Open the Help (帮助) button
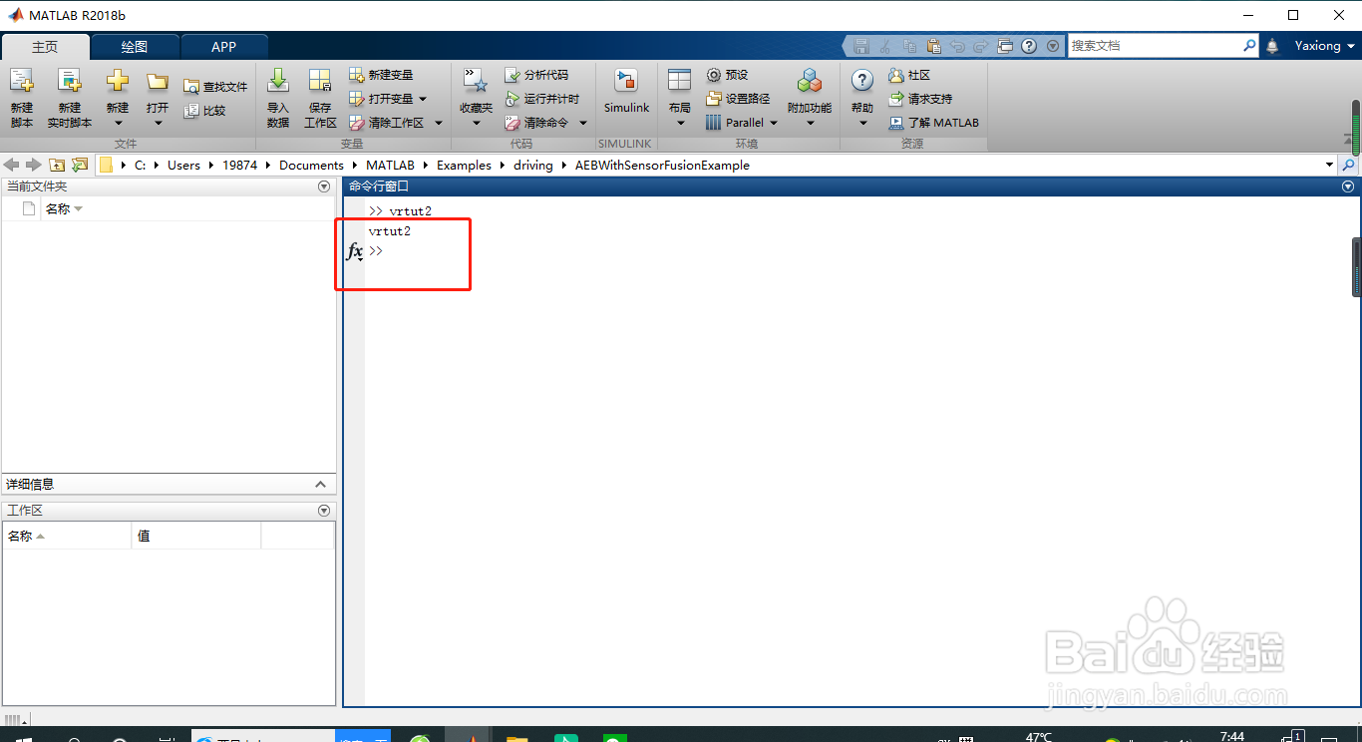 point(862,98)
